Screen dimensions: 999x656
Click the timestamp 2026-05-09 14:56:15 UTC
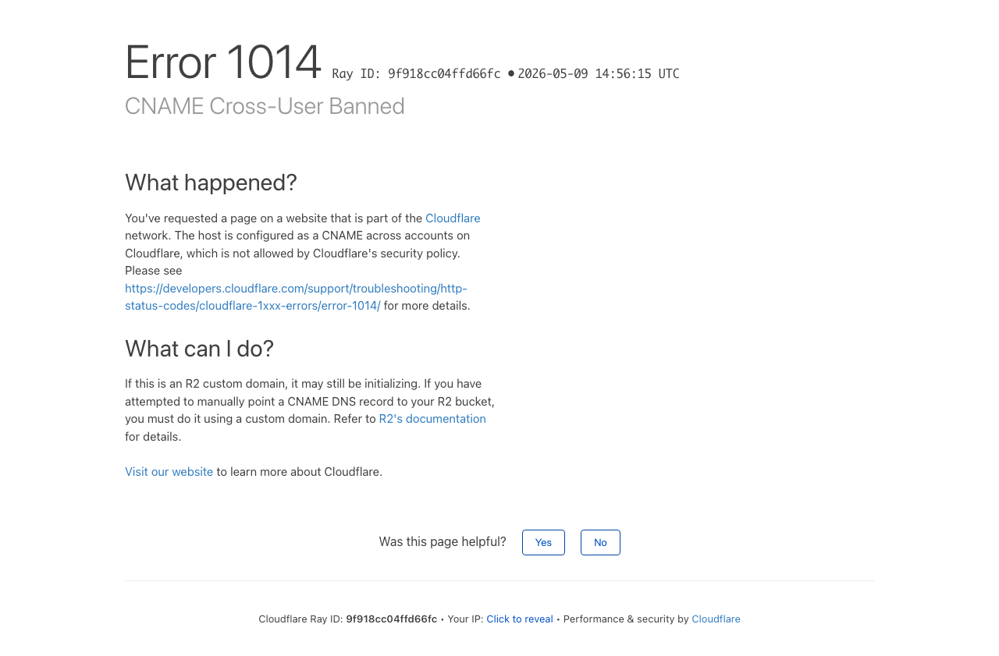(599, 74)
